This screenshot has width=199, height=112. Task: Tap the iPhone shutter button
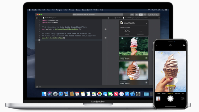[x=170, y=99]
